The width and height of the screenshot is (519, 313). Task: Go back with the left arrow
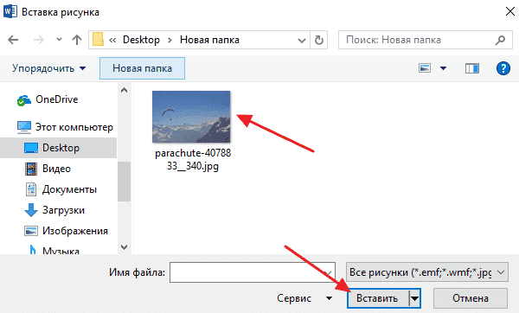coord(13,40)
